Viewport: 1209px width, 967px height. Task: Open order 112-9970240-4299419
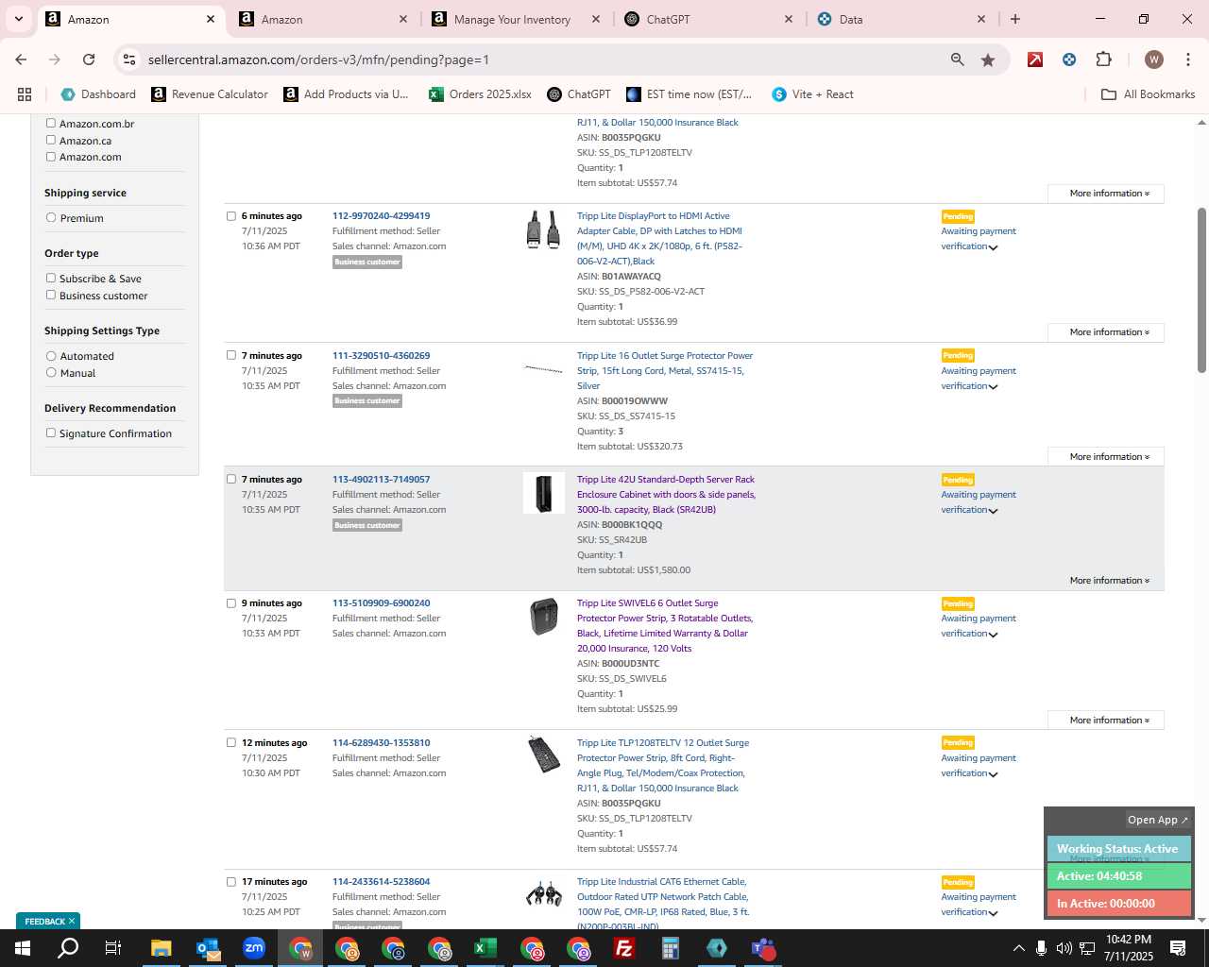click(381, 216)
